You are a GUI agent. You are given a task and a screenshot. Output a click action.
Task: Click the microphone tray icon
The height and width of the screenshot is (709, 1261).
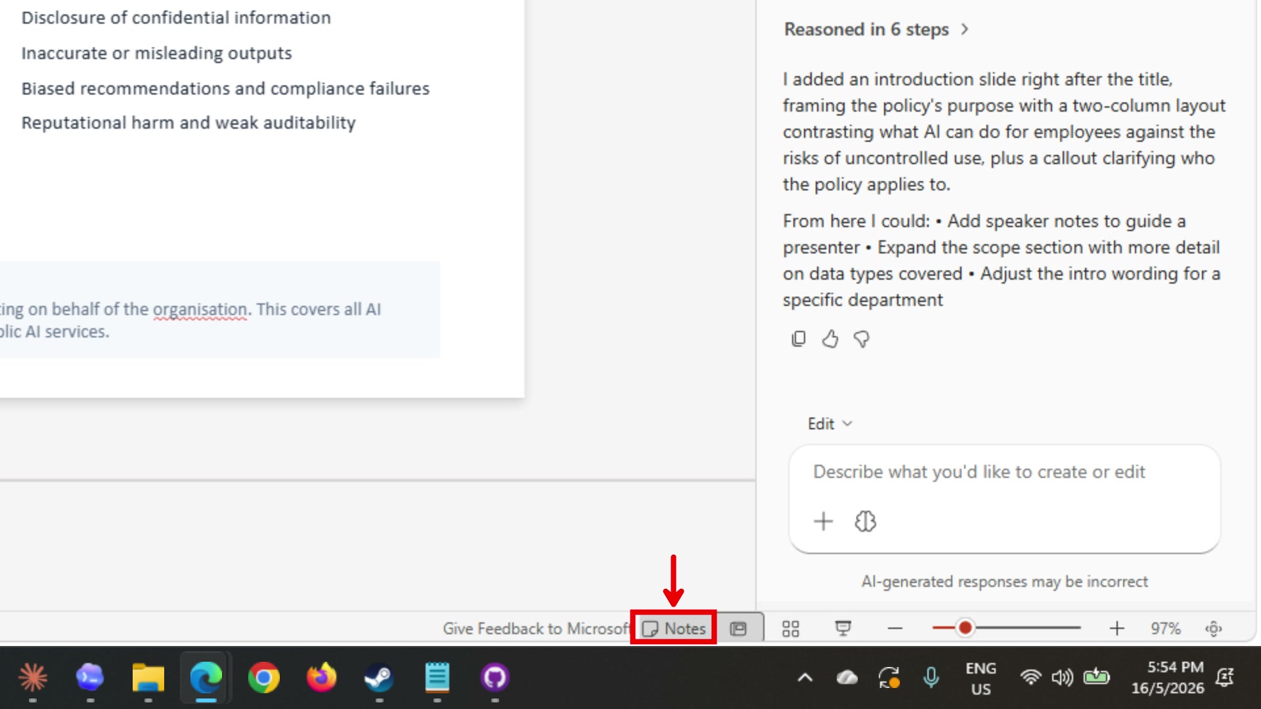(931, 677)
